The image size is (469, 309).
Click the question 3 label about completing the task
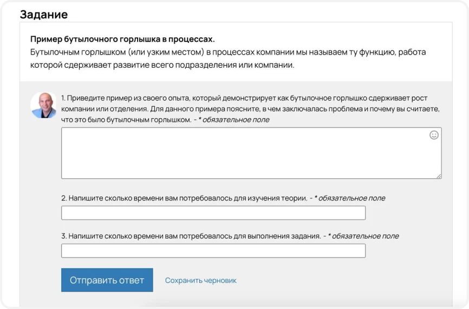point(191,236)
